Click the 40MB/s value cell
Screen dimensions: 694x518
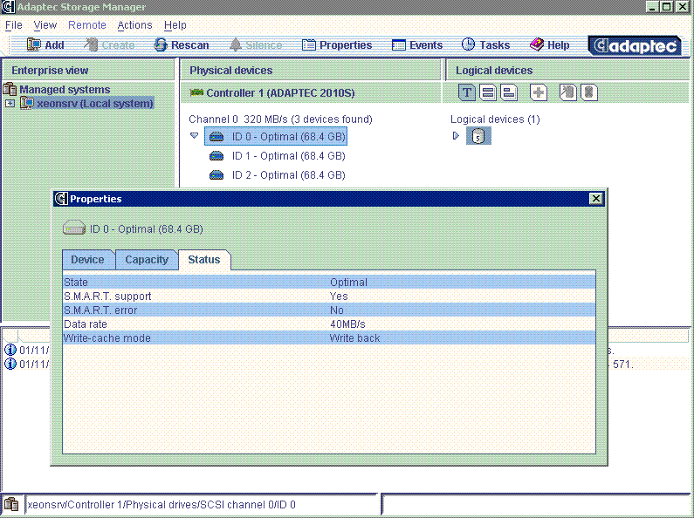(x=348, y=324)
